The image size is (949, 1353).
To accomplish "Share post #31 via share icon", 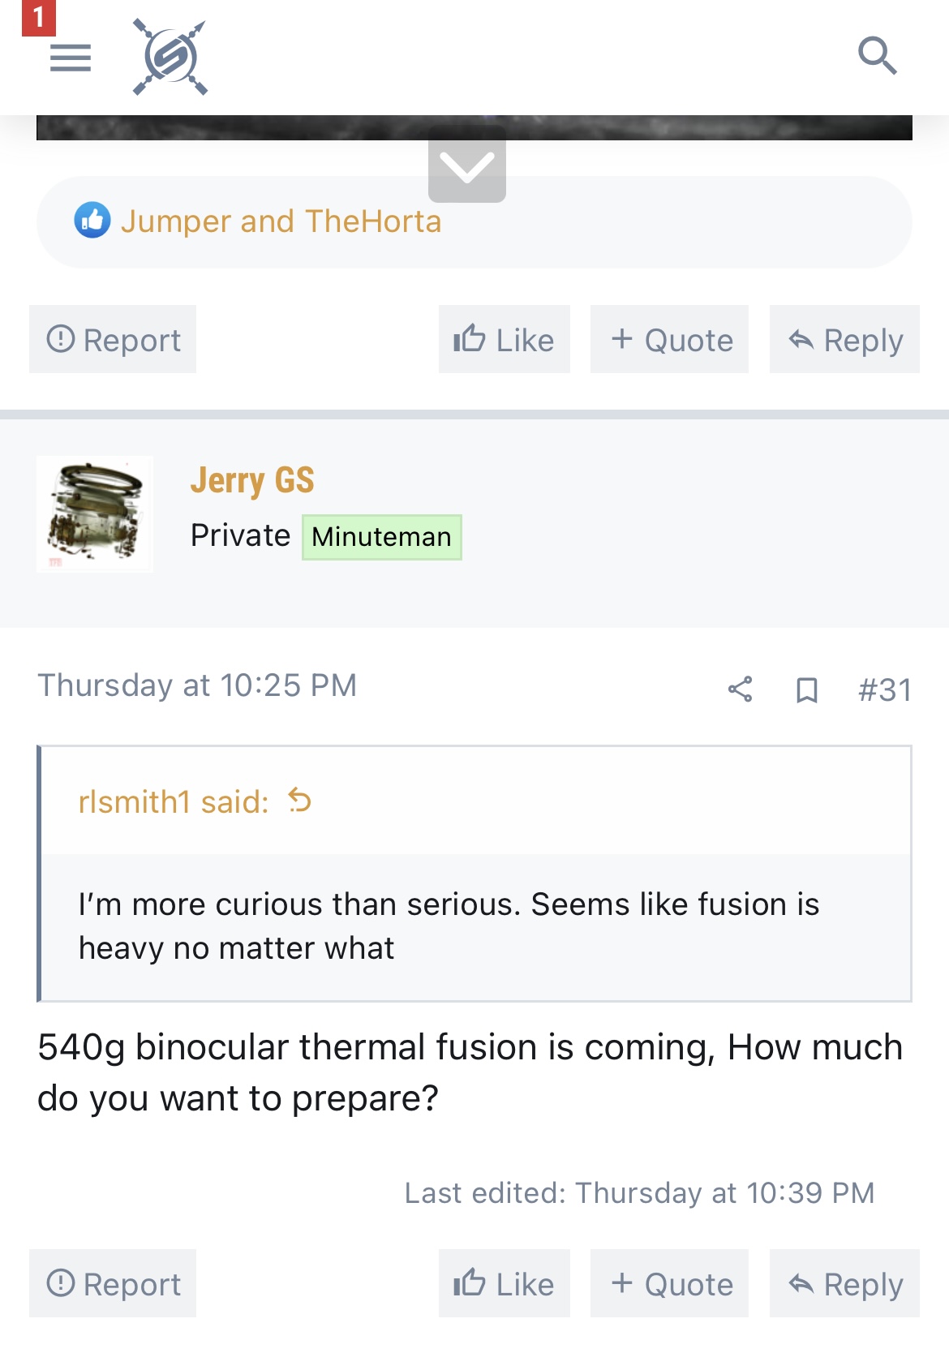I will point(740,689).
